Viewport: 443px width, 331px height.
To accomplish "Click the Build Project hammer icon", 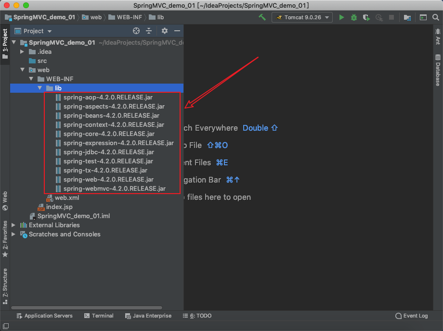I will 262,17.
